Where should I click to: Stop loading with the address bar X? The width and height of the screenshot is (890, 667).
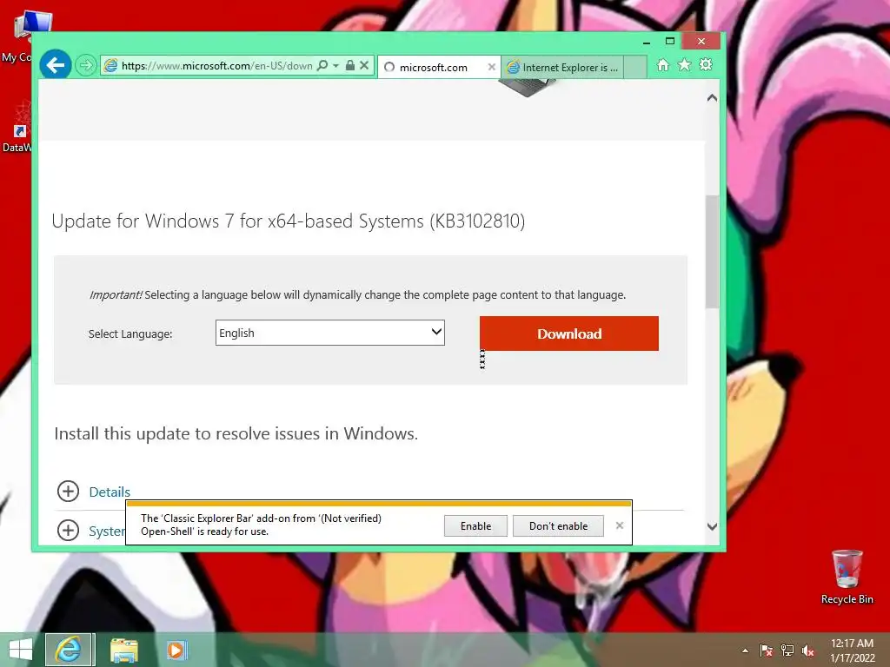tap(364, 66)
